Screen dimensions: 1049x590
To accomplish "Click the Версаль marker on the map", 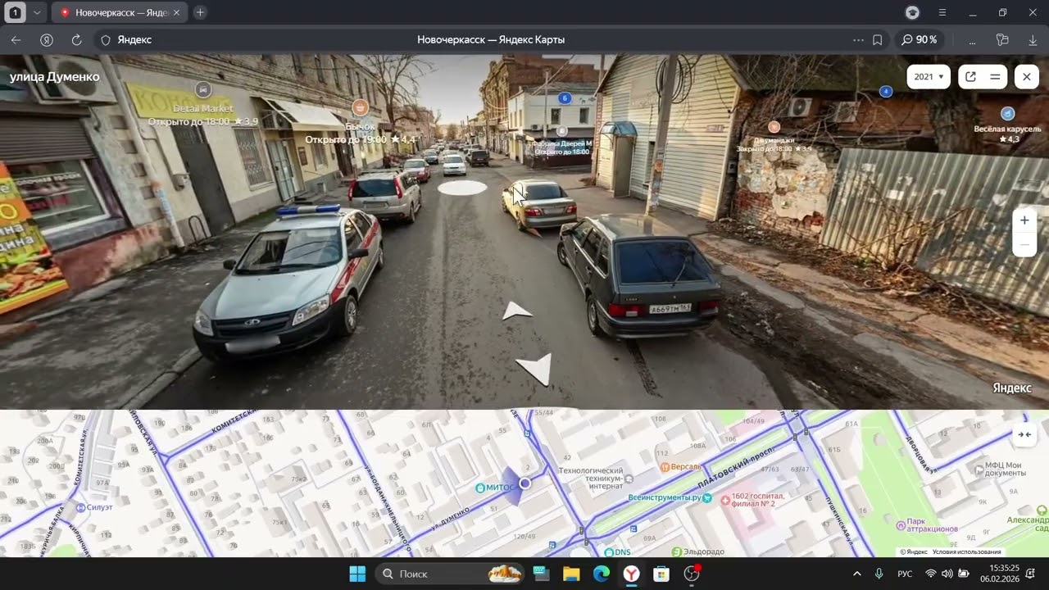I will (x=666, y=467).
